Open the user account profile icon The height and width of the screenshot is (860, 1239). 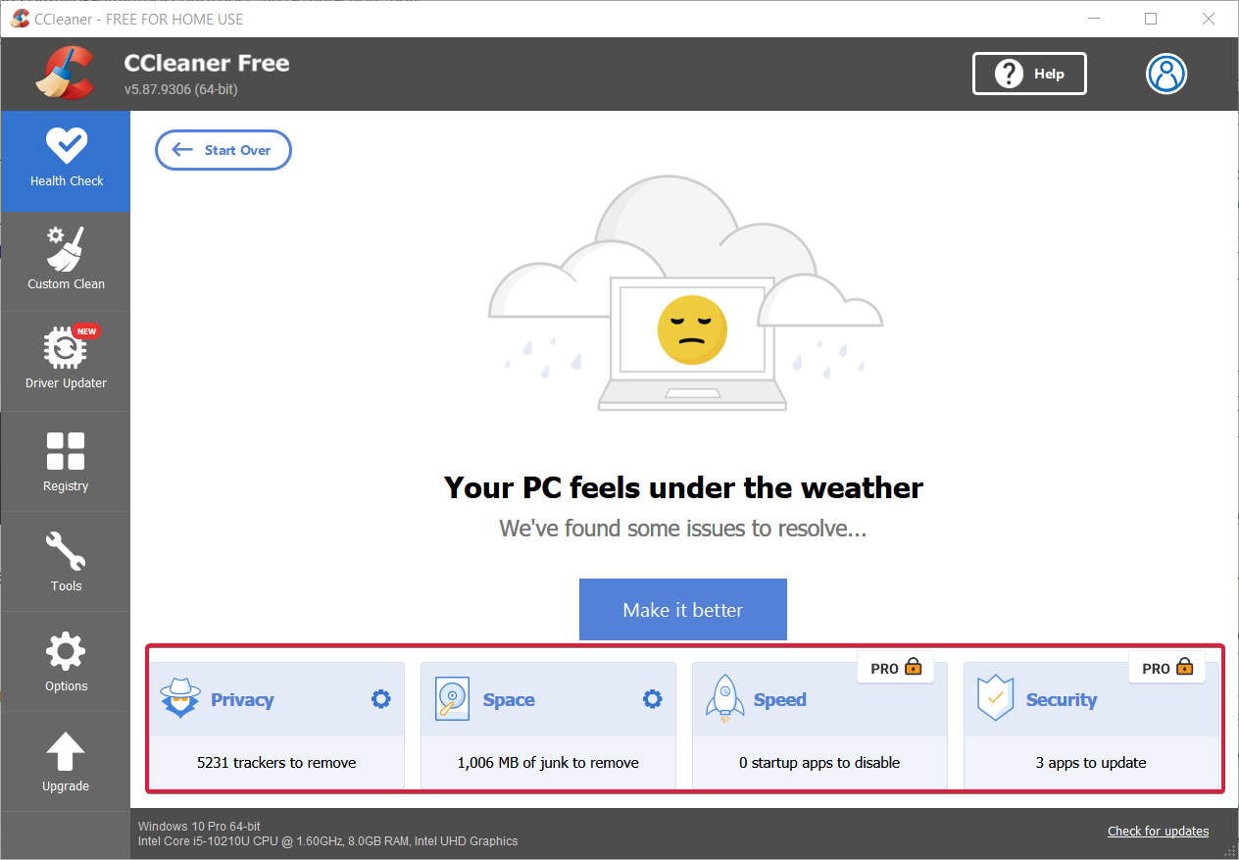1166,74
